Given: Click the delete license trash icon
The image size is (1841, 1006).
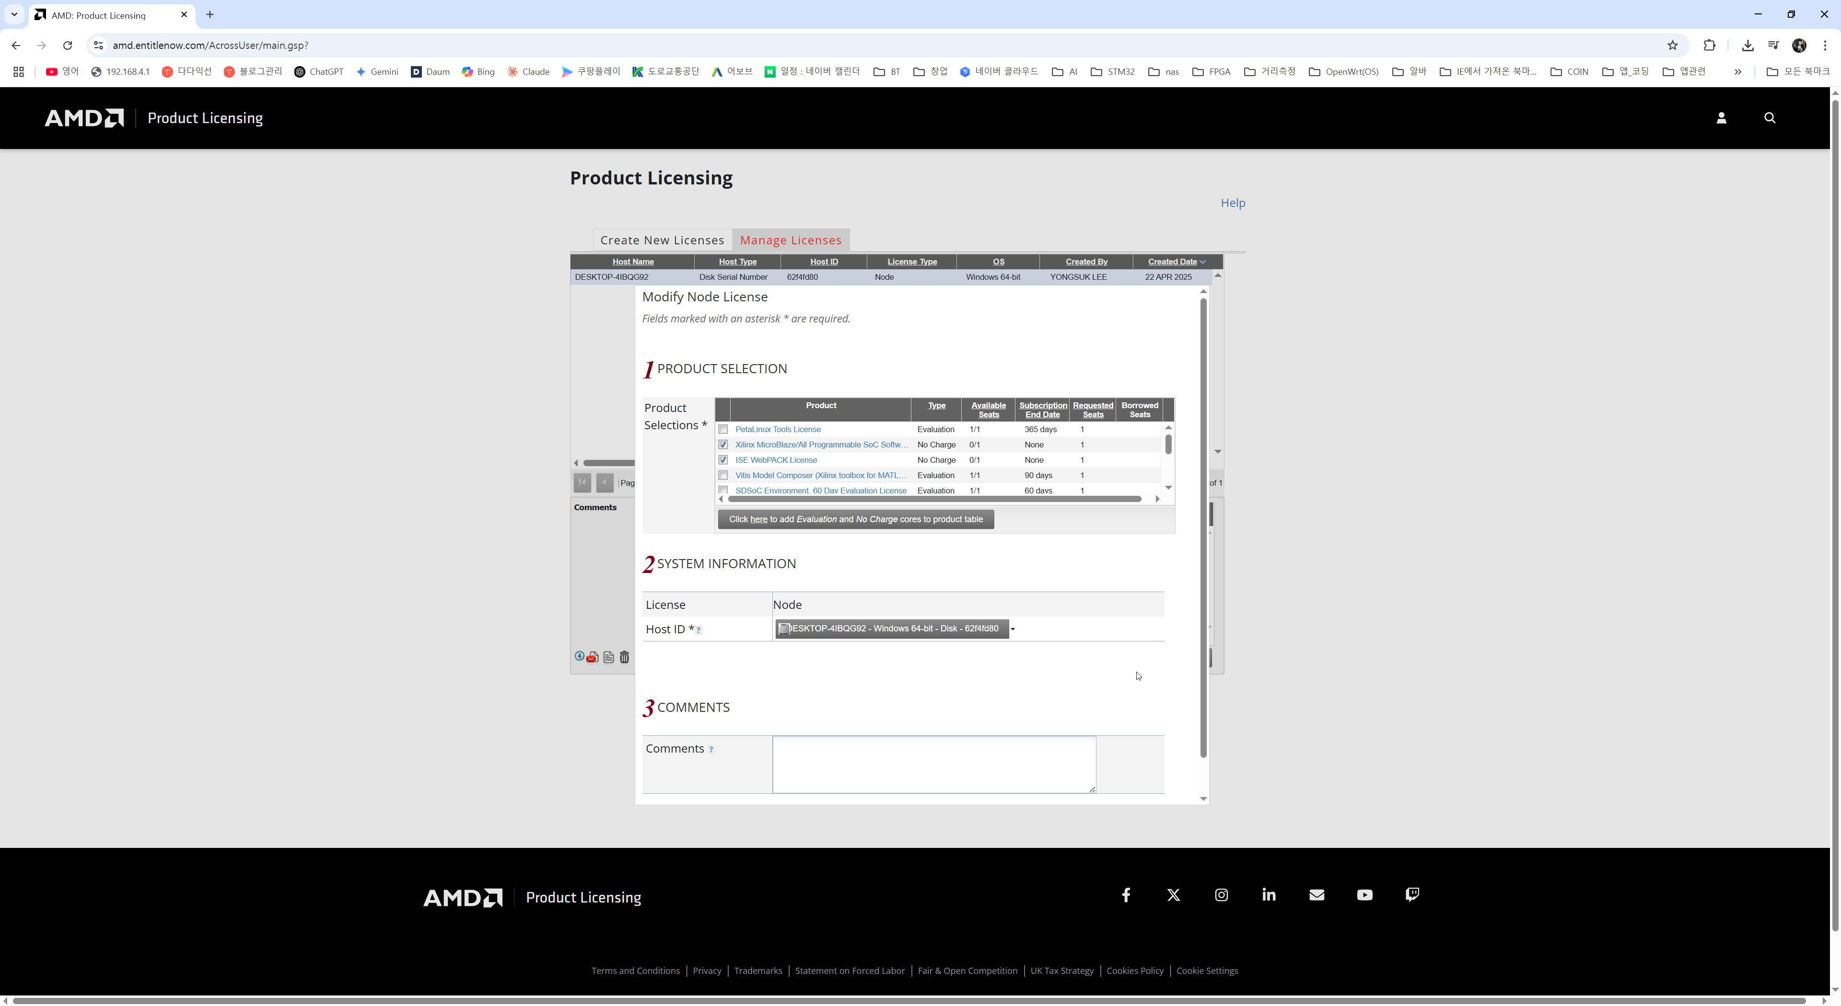Looking at the screenshot, I should (624, 657).
